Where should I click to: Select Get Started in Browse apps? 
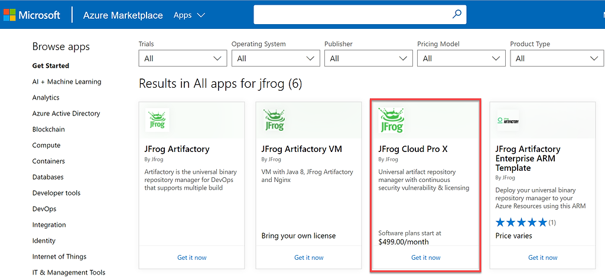click(51, 66)
